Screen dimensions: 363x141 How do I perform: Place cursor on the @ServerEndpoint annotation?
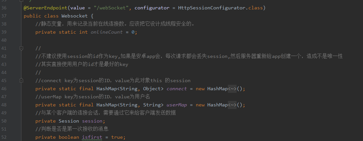click(46, 8)
